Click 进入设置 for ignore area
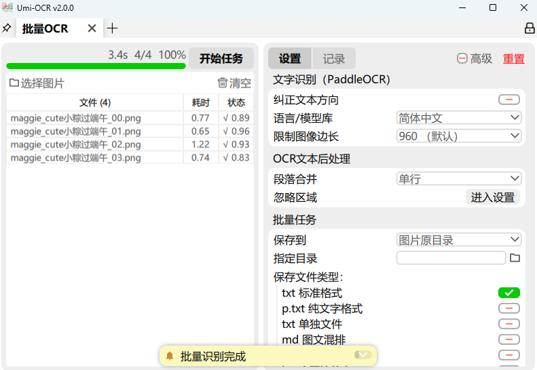The image size is (537, 370). coord(492,197)
